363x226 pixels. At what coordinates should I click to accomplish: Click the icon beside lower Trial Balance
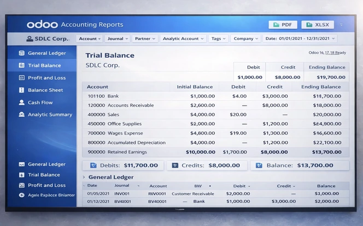tap(21, 175)
